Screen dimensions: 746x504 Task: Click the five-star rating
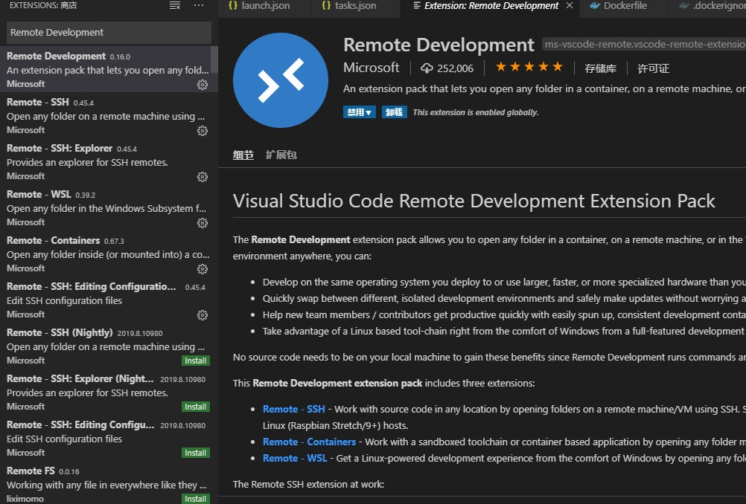coord(529,67)
